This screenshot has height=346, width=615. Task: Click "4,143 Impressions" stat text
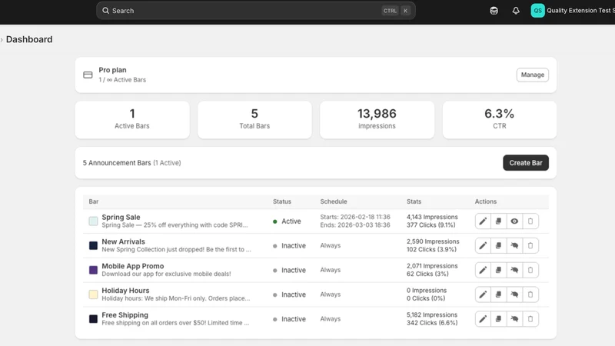point(432,217)
